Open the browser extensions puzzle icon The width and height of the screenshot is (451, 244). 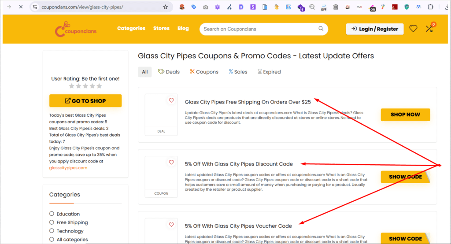click(x=430, y=7)
